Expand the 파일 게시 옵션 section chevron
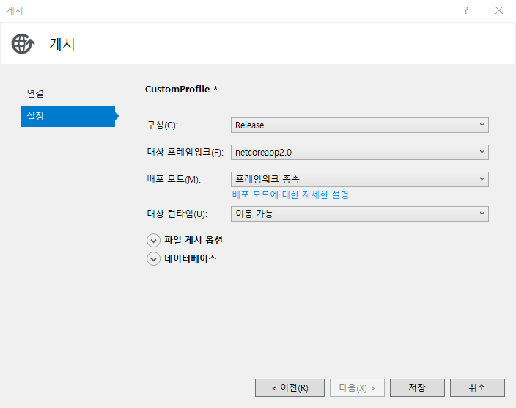516x408 pixels. pyautogui.click(x=153, y=241)
